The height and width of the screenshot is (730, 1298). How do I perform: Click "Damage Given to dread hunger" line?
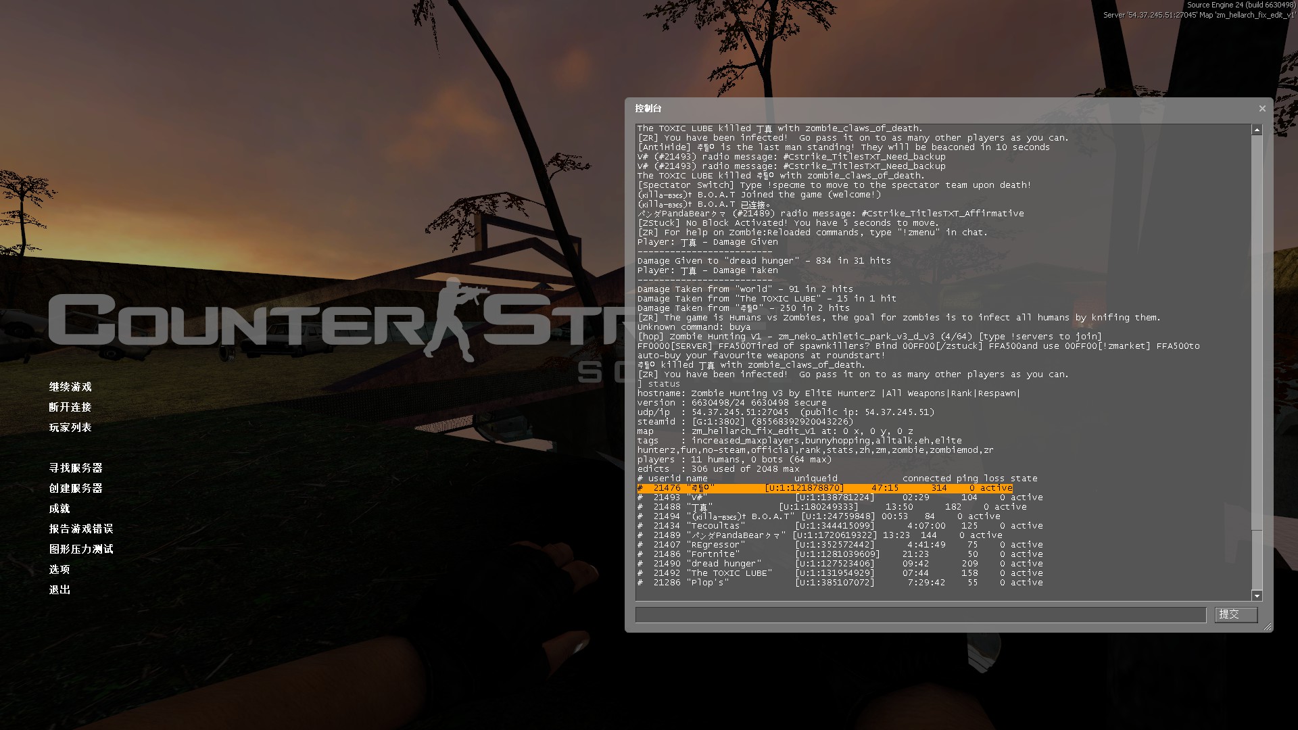point(764,261)
